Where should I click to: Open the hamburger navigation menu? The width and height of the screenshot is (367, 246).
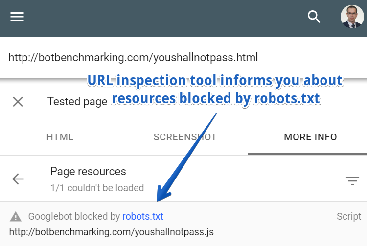click(x=17, y=17)
